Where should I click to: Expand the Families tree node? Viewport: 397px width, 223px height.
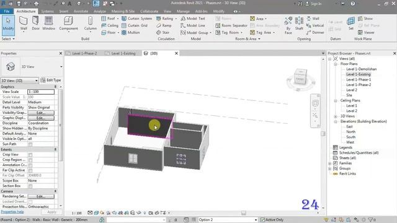point(330,164)
